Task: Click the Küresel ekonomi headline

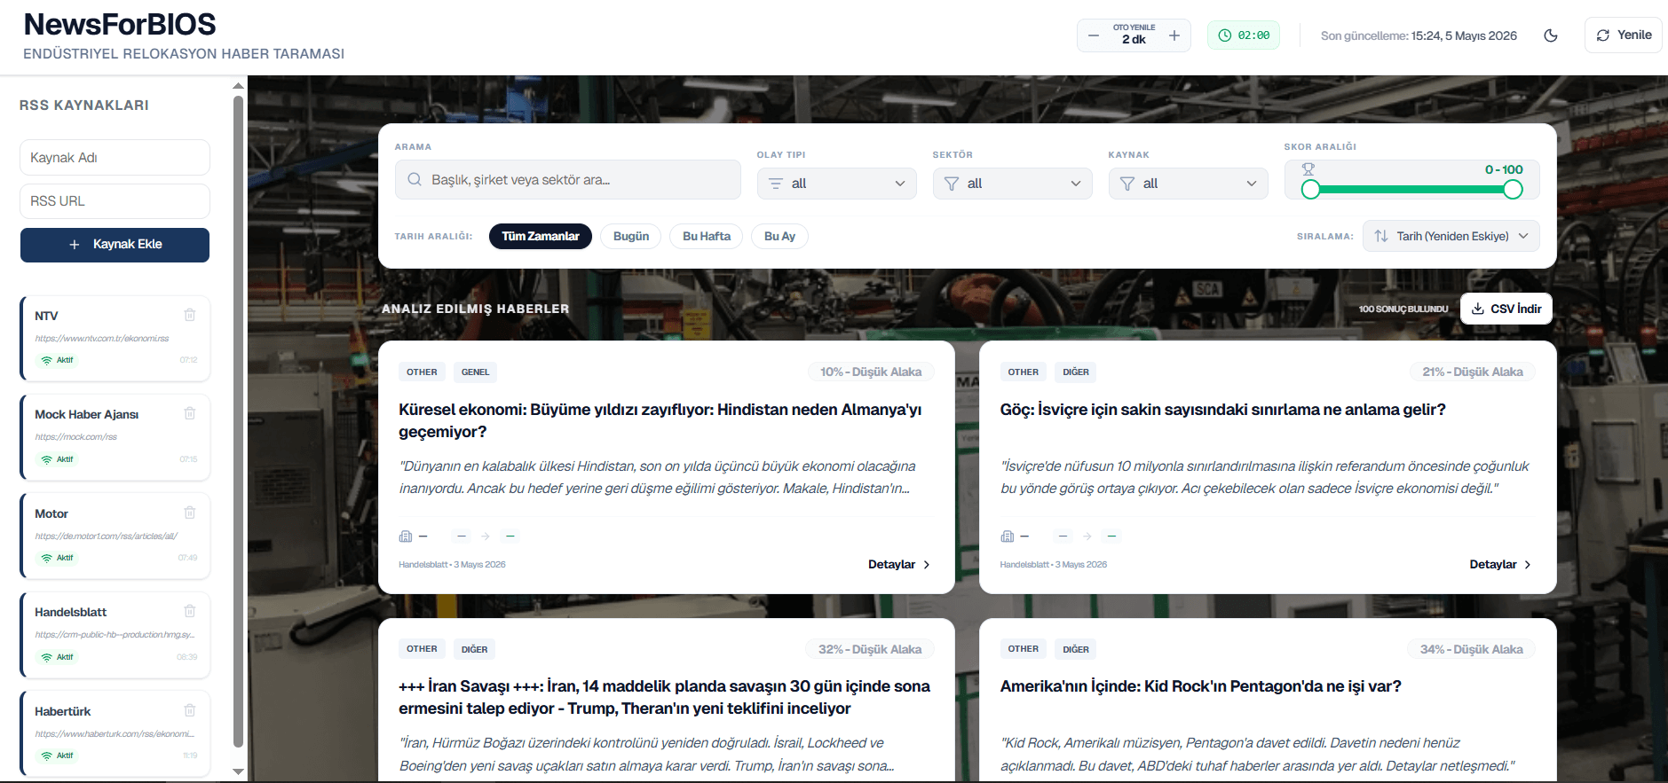Action: (x=660, y=420)
